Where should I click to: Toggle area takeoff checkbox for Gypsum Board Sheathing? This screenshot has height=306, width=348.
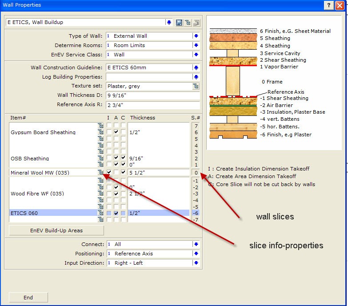[116, 132]
